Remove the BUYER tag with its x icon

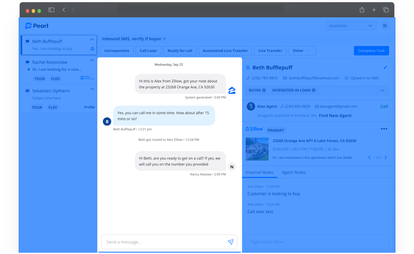tap(264, 90)
